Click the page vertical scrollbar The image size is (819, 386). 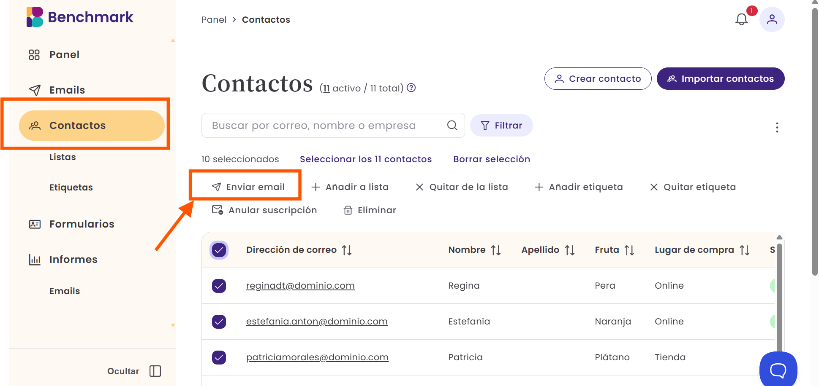[x=815, y=141]
